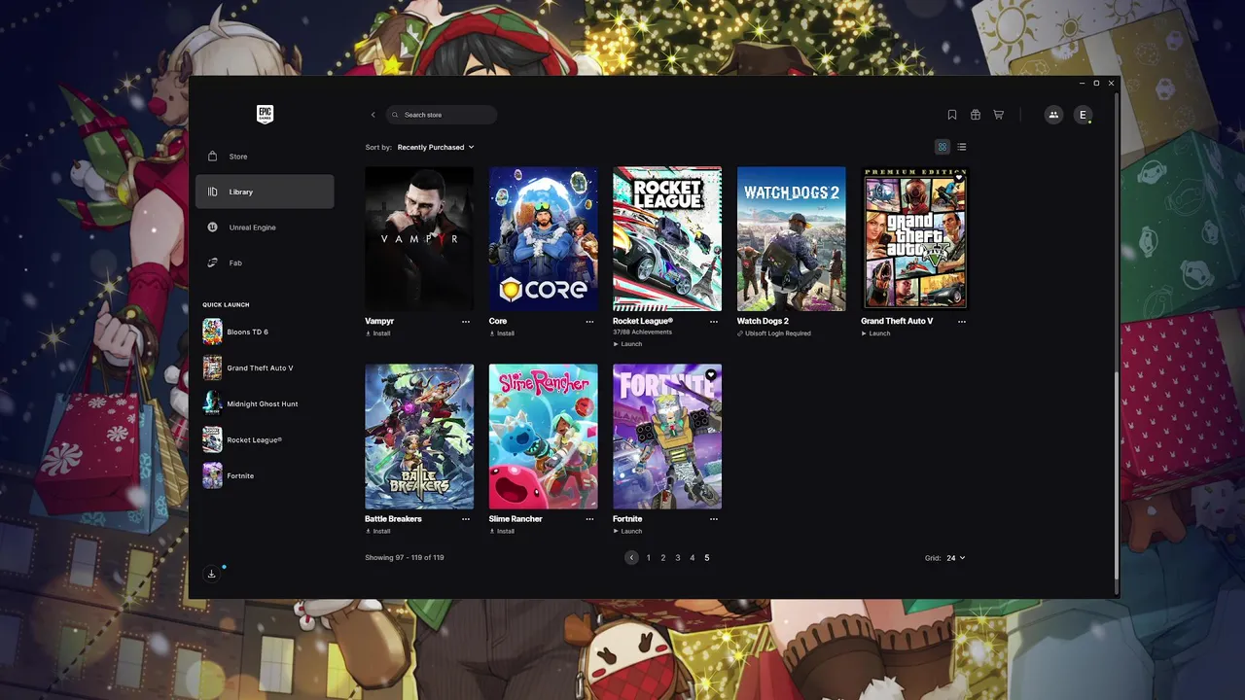Go back using the back arrow
The height and width of the screenshot is (700, 1245).
[x=373, y=115]
